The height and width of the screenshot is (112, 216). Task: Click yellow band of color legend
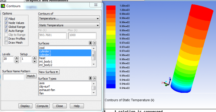pyautogui.click(x=111, y=32)
